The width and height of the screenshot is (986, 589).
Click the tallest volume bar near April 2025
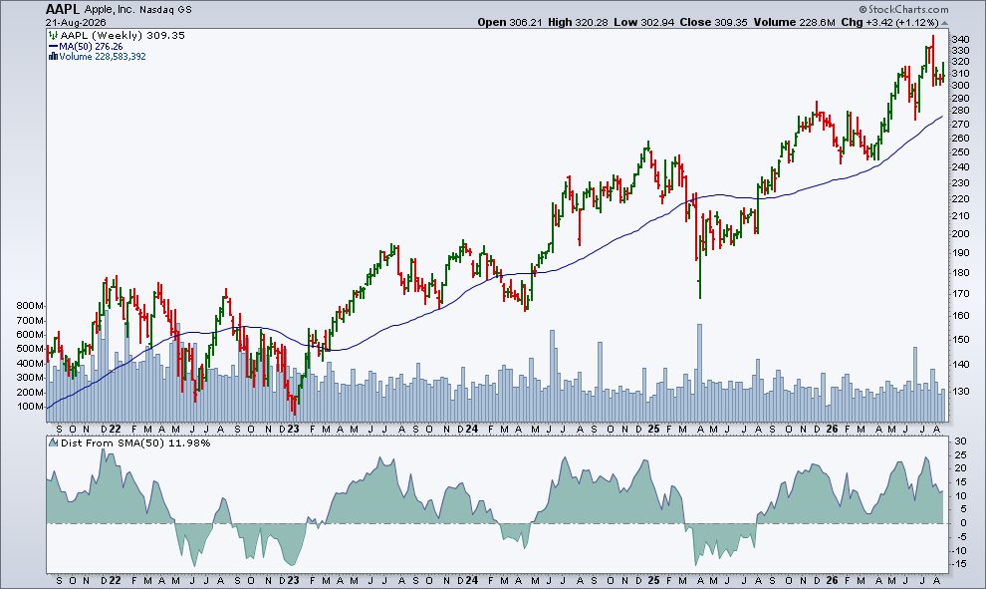pyautogui.click(x=699, y=373)
